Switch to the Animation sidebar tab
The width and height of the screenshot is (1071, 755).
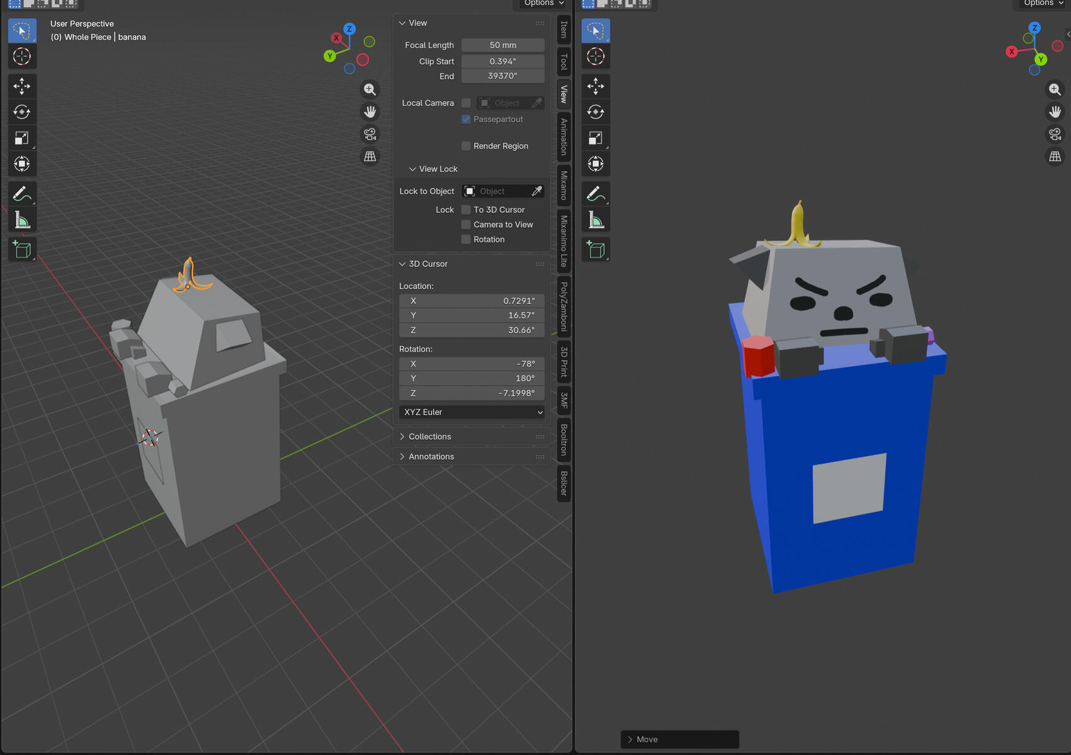coord(564,137)
